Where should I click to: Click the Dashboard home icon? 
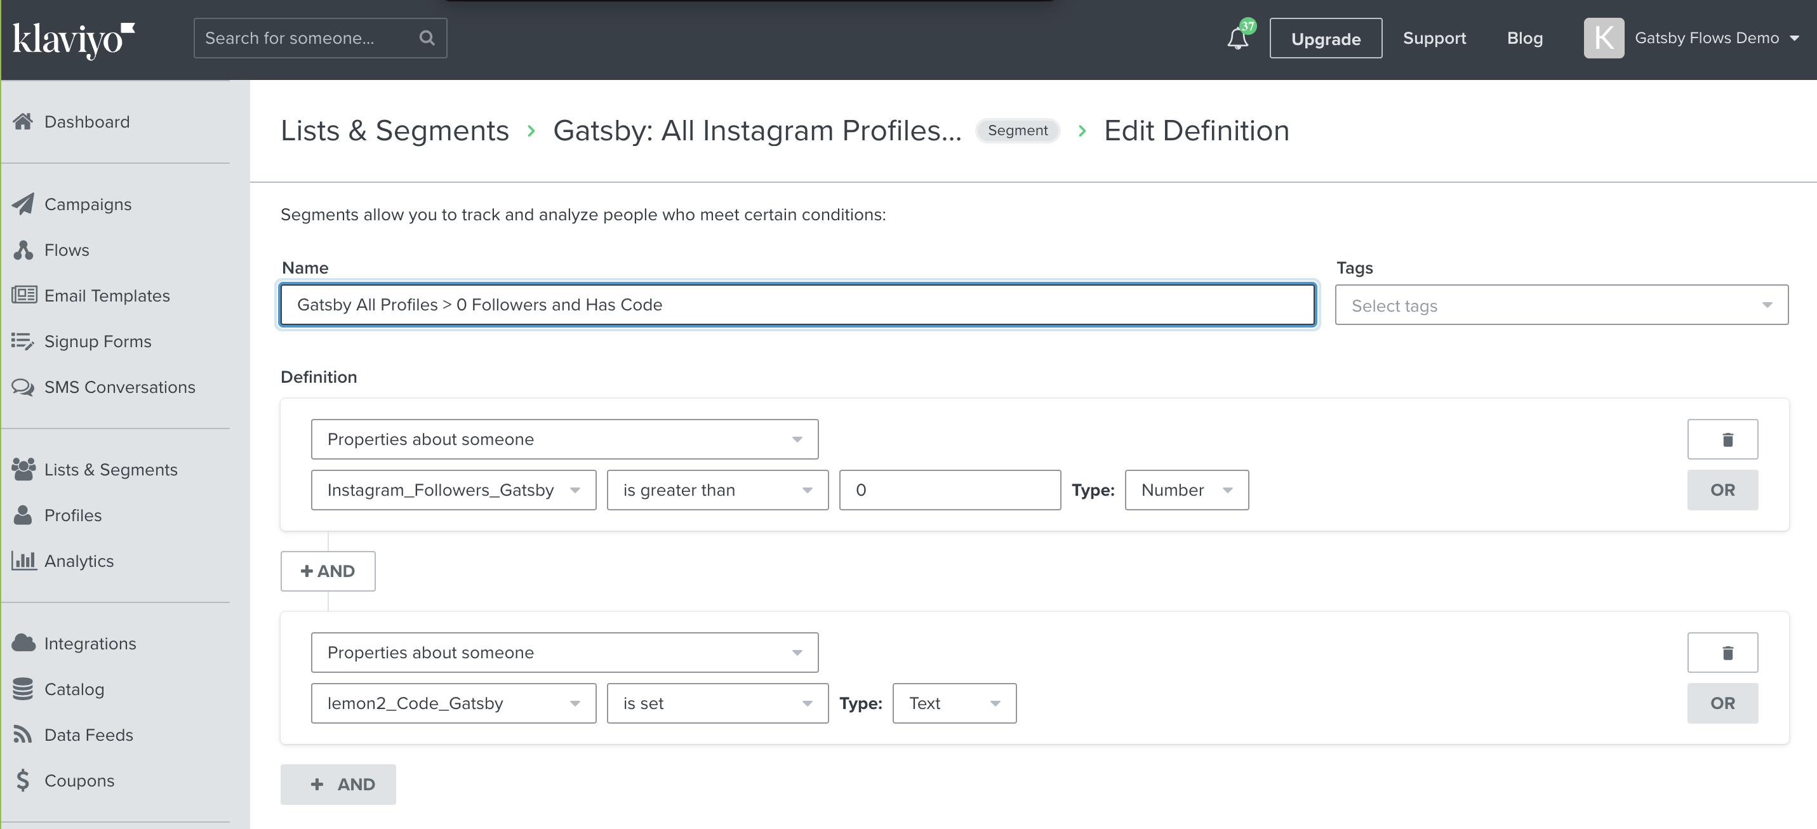[x=23, y=121]
